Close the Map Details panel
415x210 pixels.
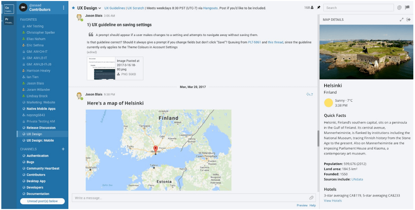coord(408,19)
